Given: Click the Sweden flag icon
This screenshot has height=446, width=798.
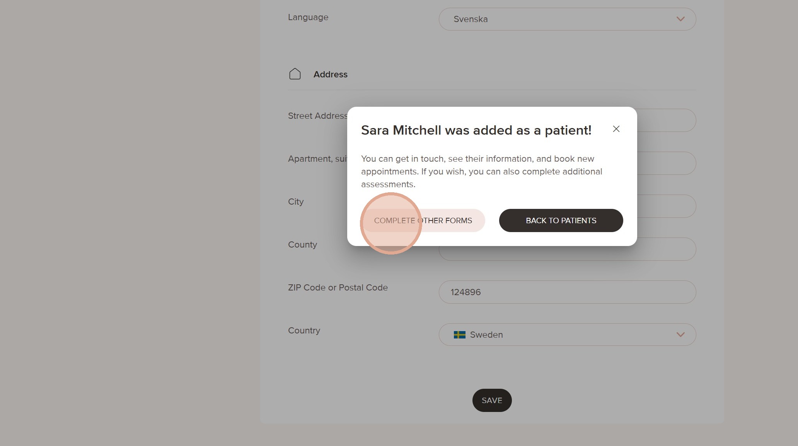Looking at the screenshot, I should click(459, 335).
